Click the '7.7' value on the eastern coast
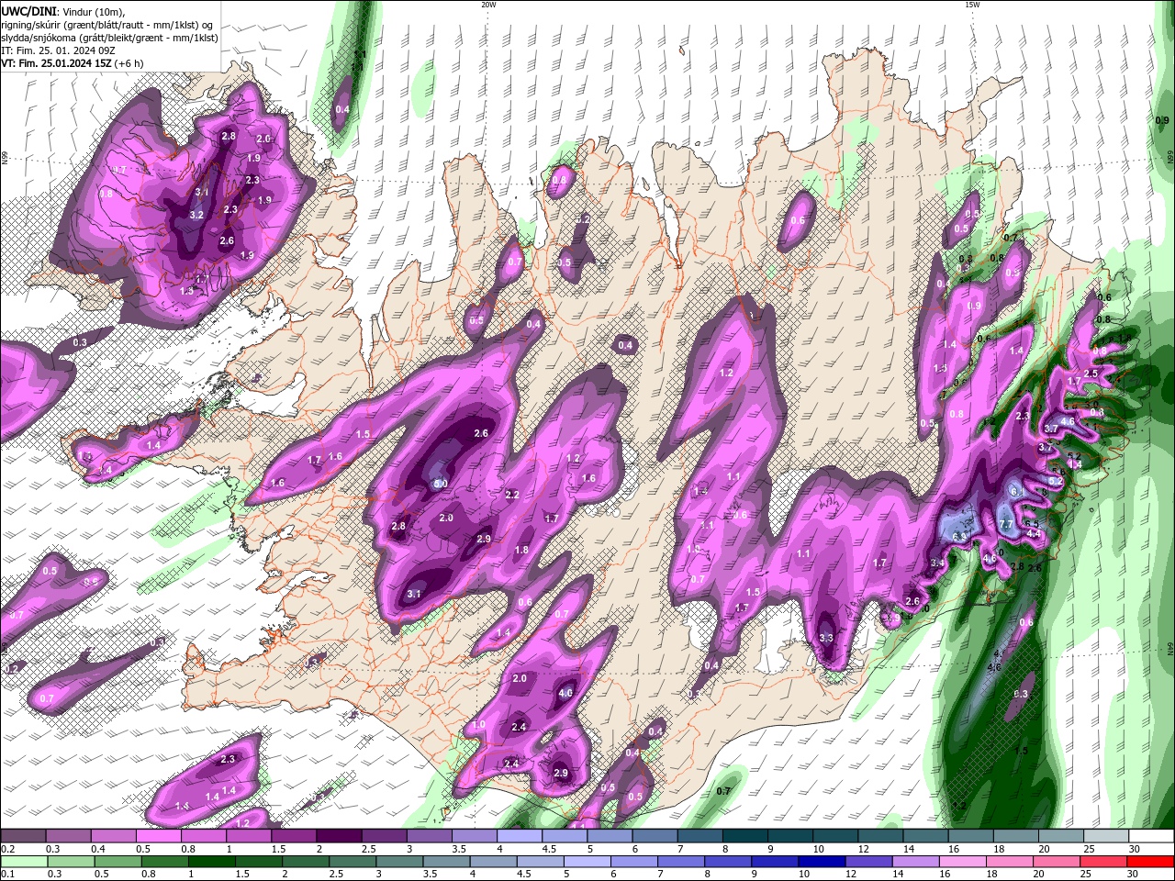The height and width of the screenshot is (881, 1175). 1005,525
